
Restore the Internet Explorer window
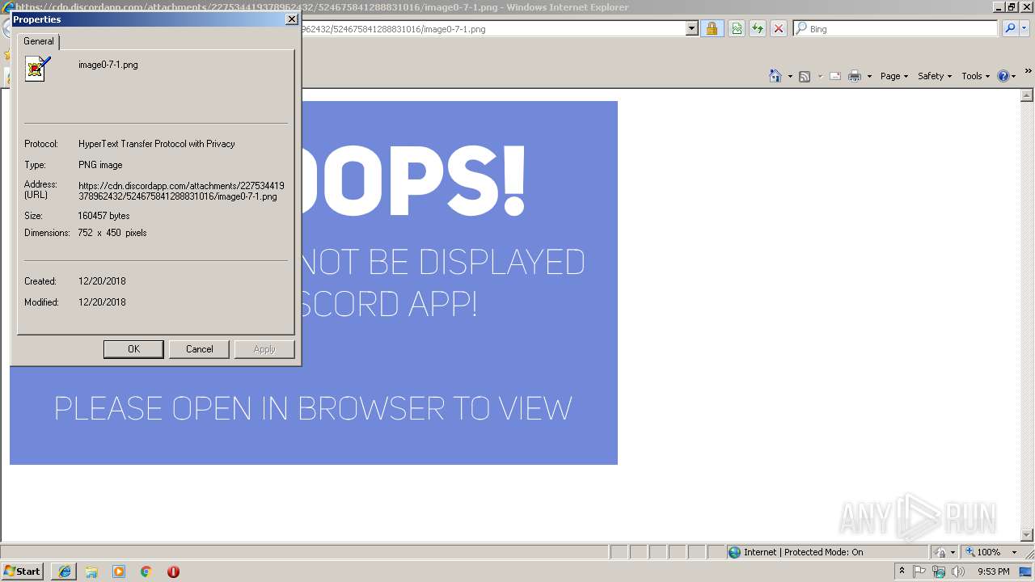[x=1012, y=7]
